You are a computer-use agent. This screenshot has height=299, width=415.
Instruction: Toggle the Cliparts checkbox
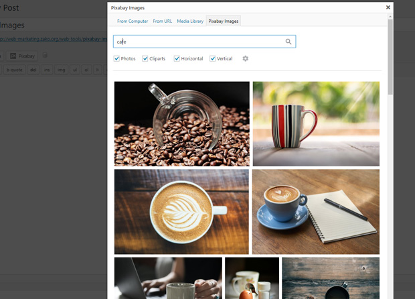pos(145,58)
